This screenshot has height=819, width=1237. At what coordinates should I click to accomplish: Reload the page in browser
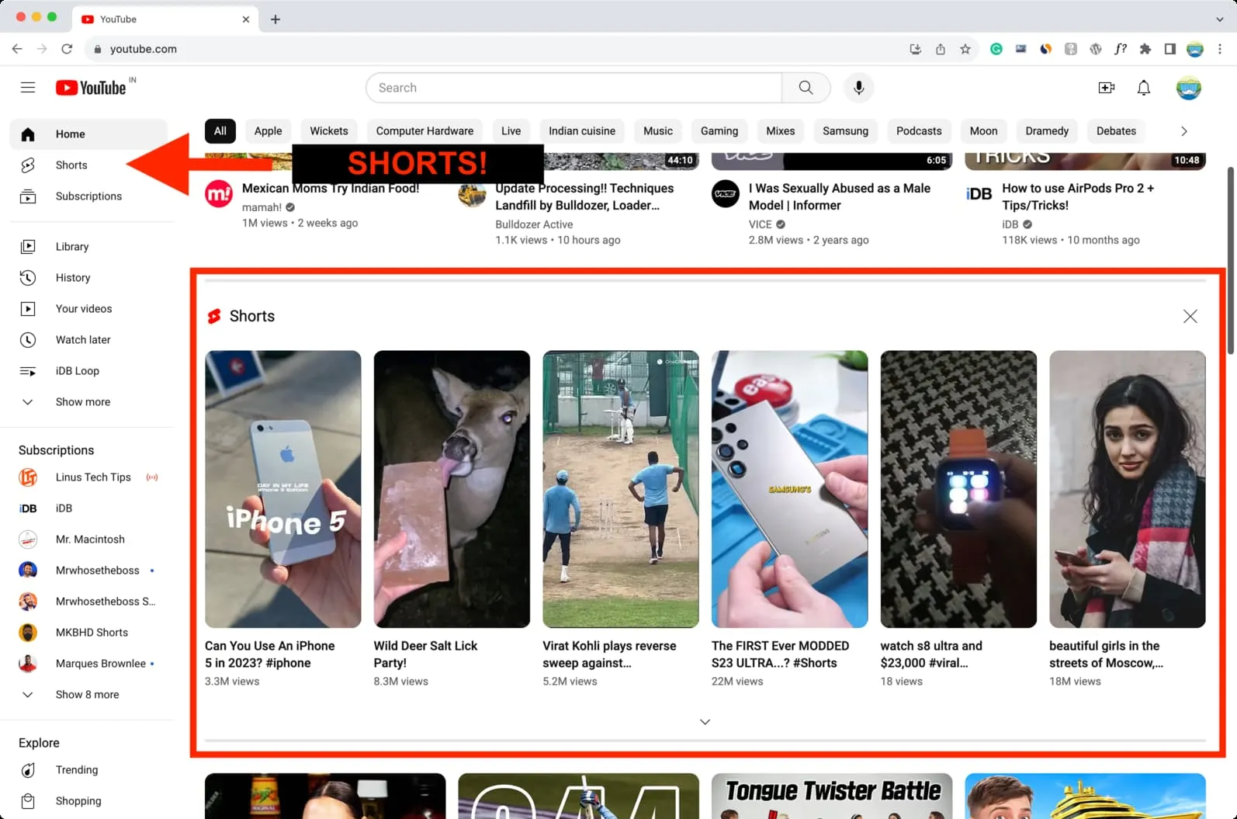coord(67,49)
